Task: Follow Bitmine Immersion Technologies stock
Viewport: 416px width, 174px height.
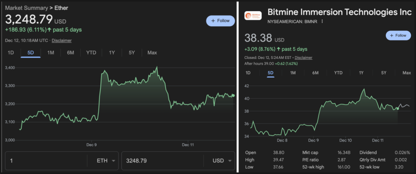Action: (x=398, y=35)
